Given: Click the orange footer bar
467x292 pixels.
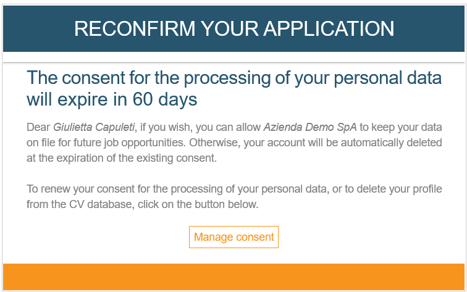Looking at the screenshot, I should 233,277.
